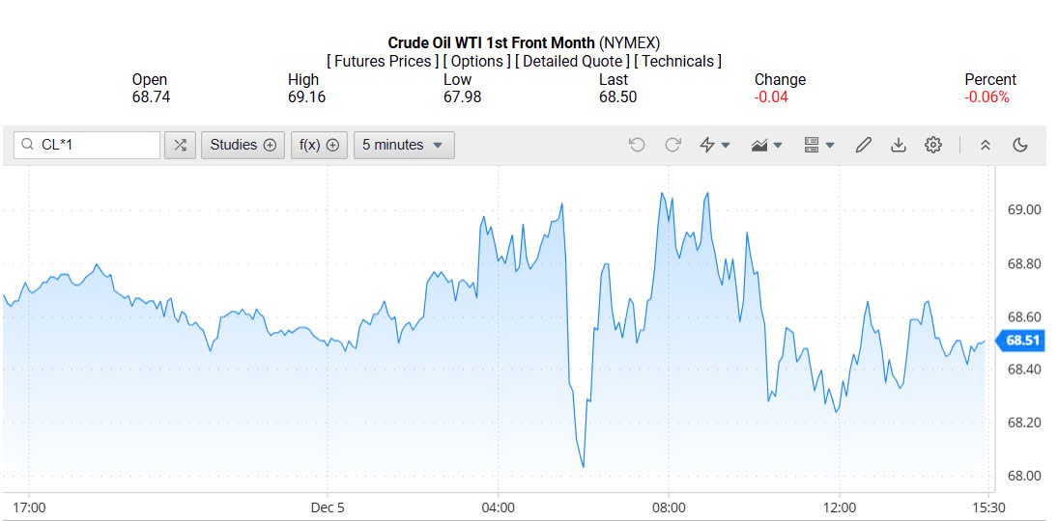Toggle dark mode with moon icon
The image size is (1058, 521).
[1020, 145]
